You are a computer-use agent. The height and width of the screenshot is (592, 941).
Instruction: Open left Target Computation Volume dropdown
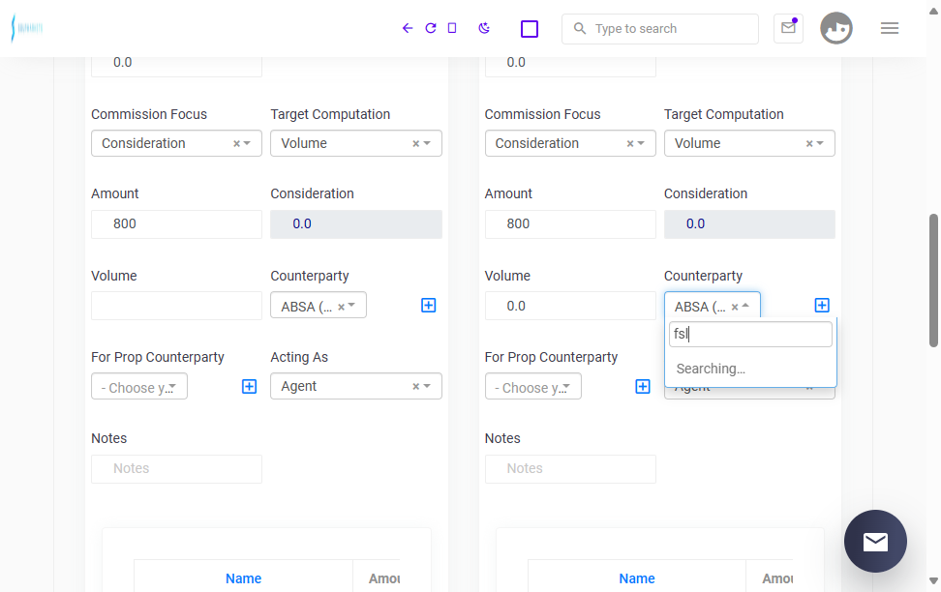pos(356,143)
